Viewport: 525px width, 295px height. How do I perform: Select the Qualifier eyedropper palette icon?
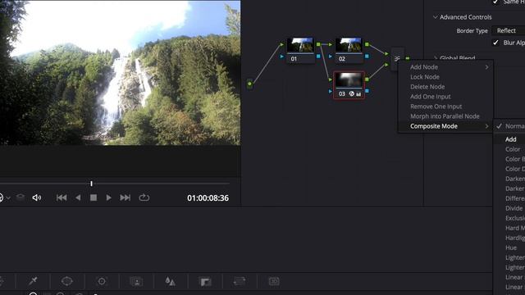coord(33,281)
